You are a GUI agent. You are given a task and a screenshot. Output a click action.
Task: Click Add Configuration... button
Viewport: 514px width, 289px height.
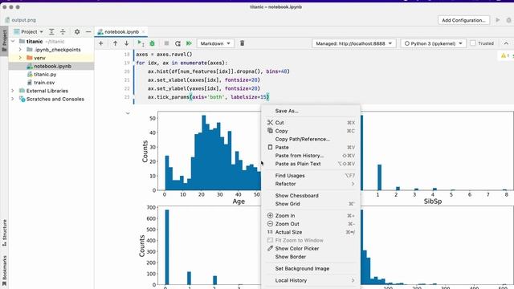463,20
